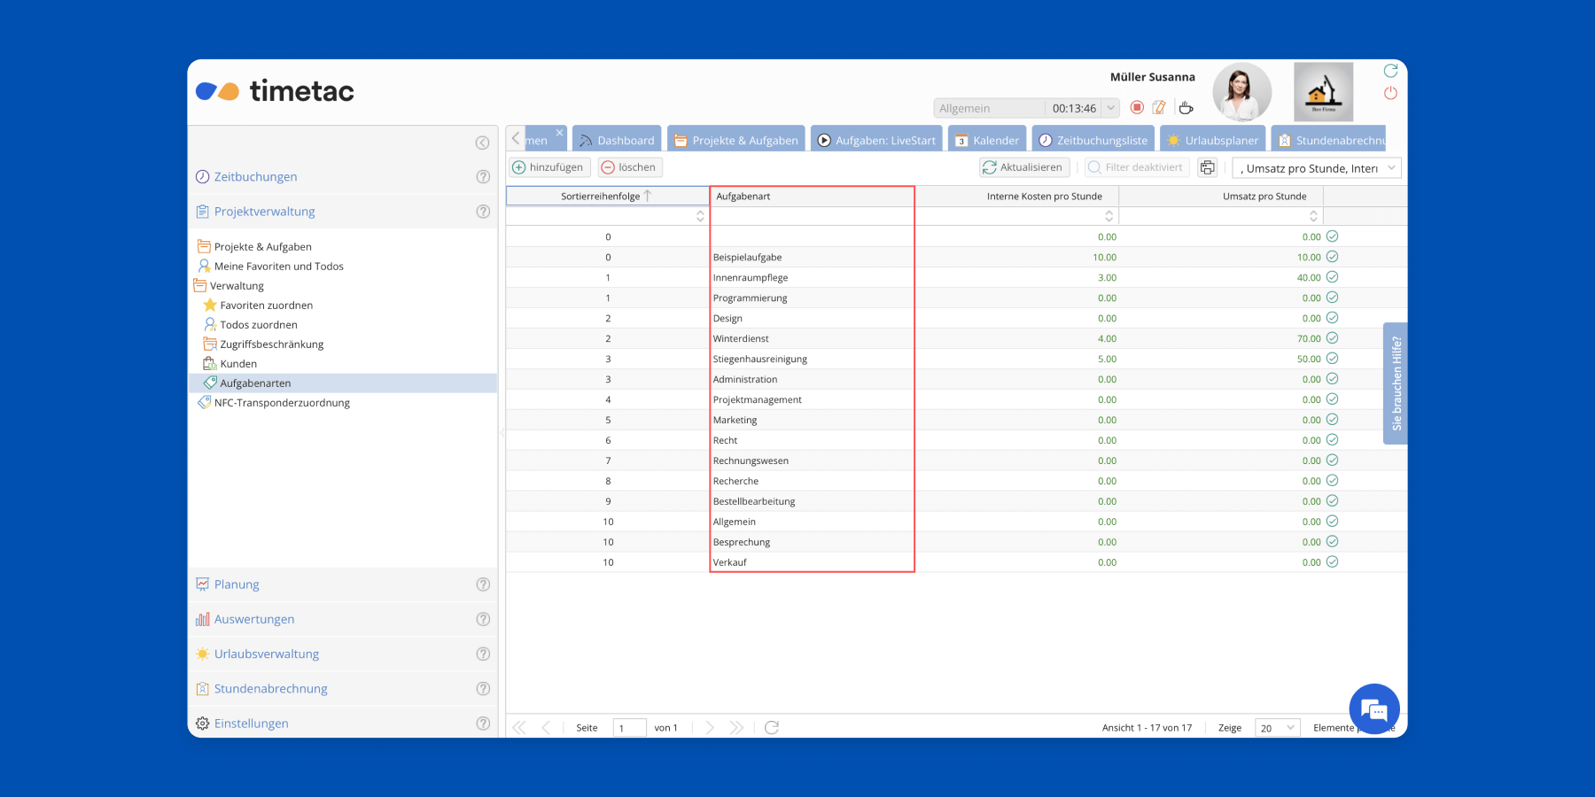The height and width of the screenshot is (797, 1595).
Task: Toggle the active checkmark for Verkauf row
Action: click(1332, 562)
